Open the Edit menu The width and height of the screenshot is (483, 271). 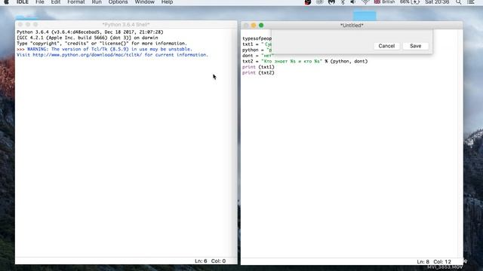point(56,2)
